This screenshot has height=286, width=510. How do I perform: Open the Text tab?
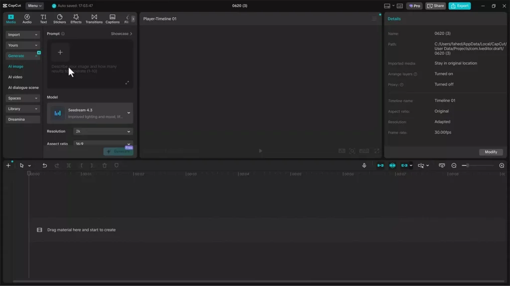tap(43, 19)
